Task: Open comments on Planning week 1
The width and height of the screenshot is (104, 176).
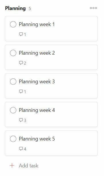Action: 23,34
